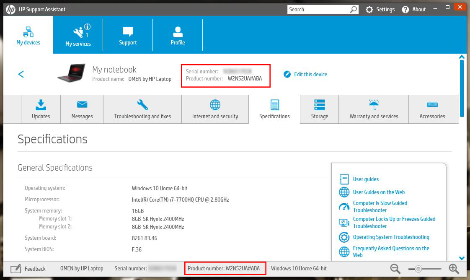Image resolution: width=470 pixels, height=280 pixels.
Task: Switch to the My services tab
Action: (x=78, y=35)
